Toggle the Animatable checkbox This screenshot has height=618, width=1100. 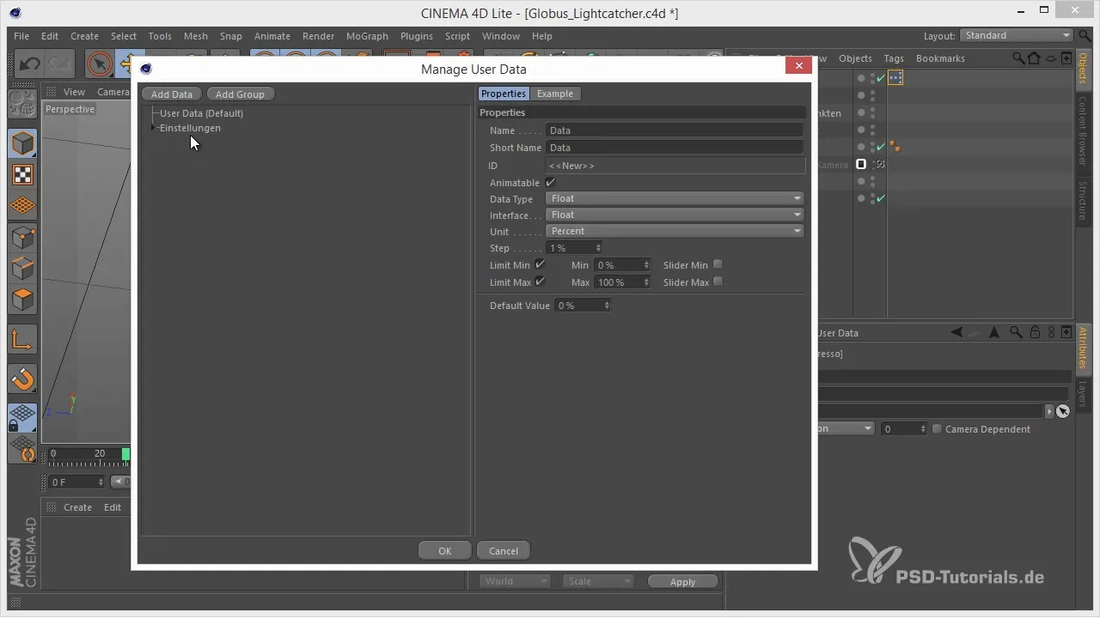point(550,183)
